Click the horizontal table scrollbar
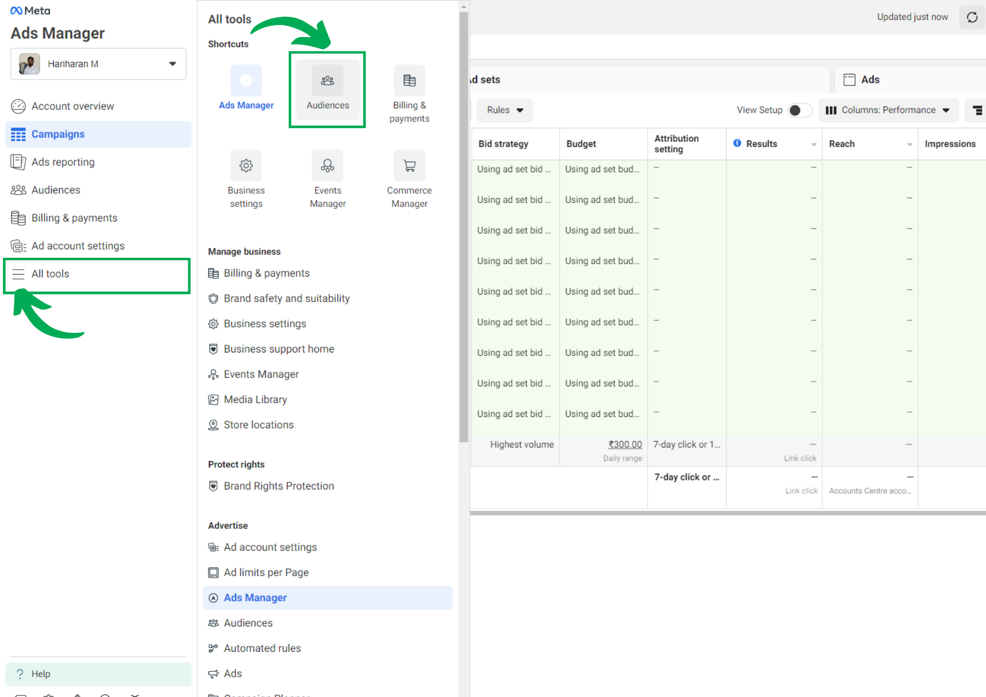 click(x=728, y=513)
